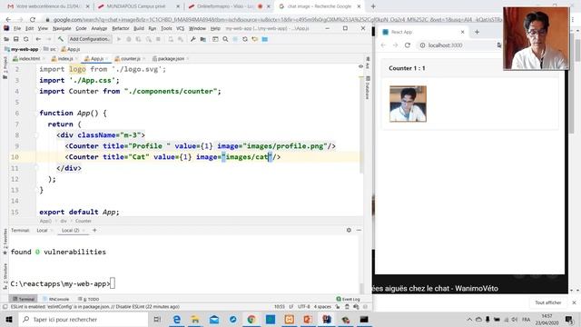
Task: Open the Structure tool window stripe
Action: pos(5,276)
